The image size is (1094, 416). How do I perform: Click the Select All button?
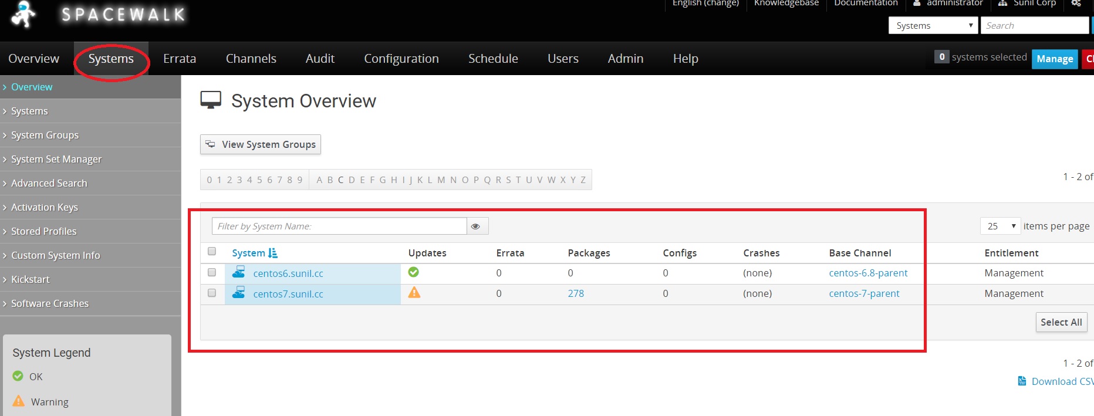point(1061,322)
